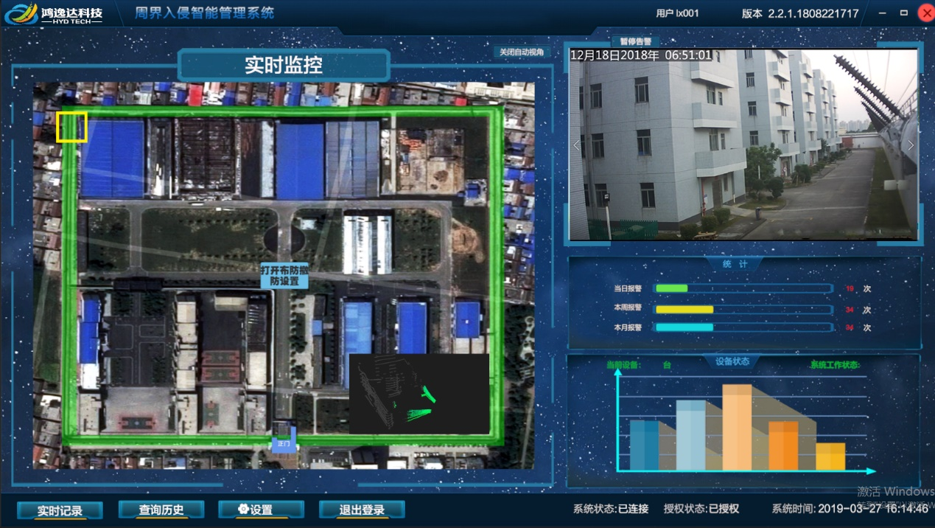
Task: Click the left arrow in the video panel
Action: coord(575,145)
